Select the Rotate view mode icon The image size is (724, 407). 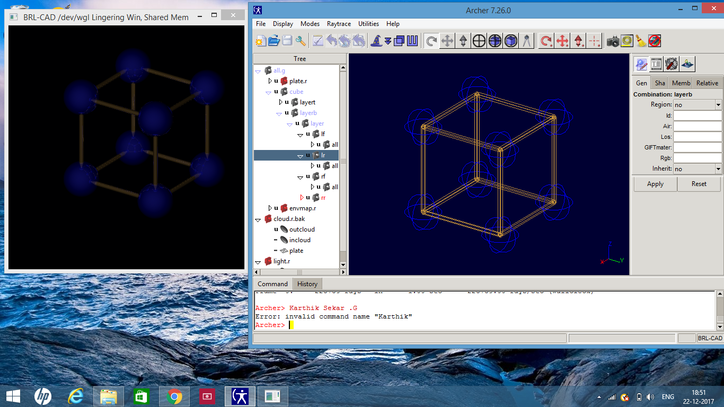coord(431,41)
